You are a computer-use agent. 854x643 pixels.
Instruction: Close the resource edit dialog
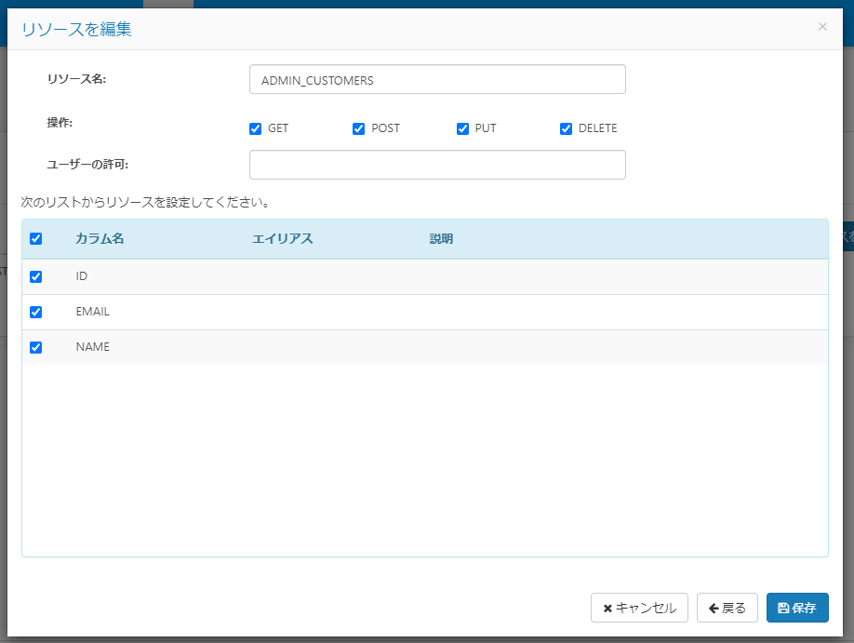click(822, 27)
